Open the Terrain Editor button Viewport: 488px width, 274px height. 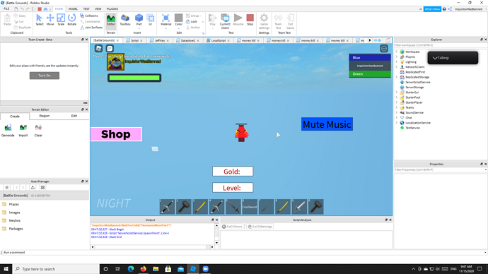coord(111,20)
